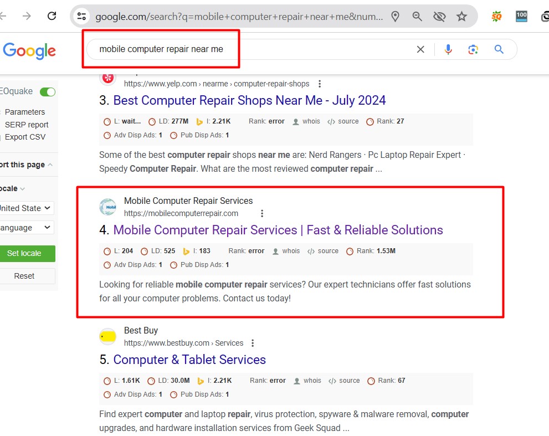Toggle the SEOquake switch off
This screenshot has width=549, height=436.
click(x=48, y=92)
